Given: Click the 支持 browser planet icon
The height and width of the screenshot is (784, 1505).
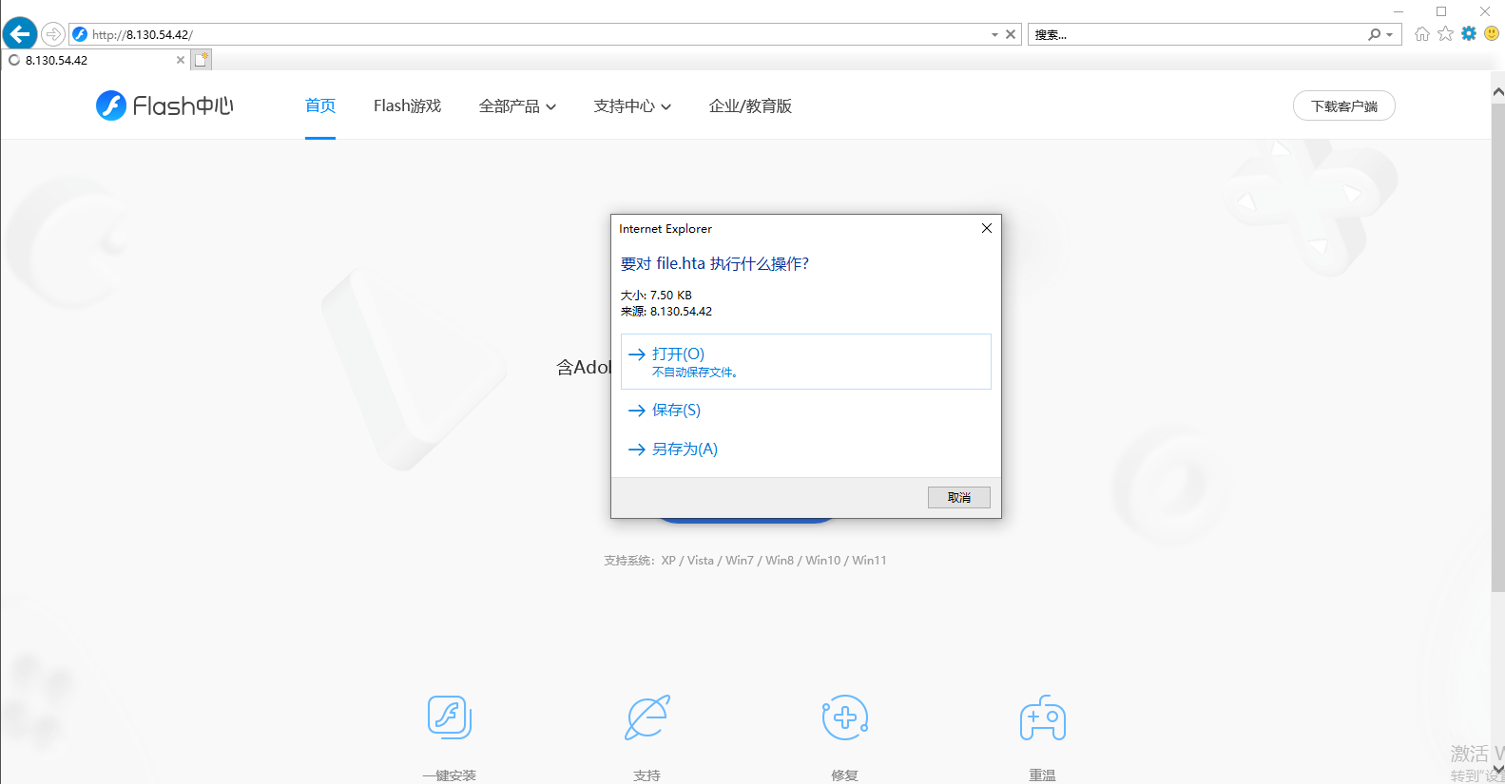Looking at the screenshot, I should [647, 717].
